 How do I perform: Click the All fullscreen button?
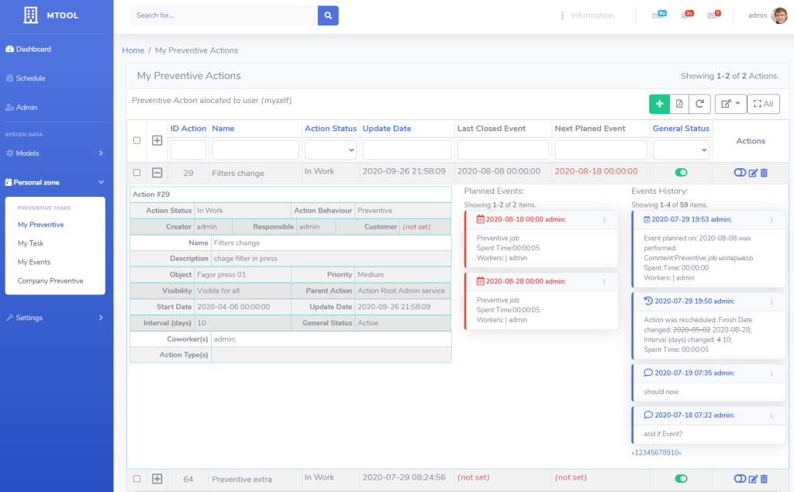tap(763, 104)
